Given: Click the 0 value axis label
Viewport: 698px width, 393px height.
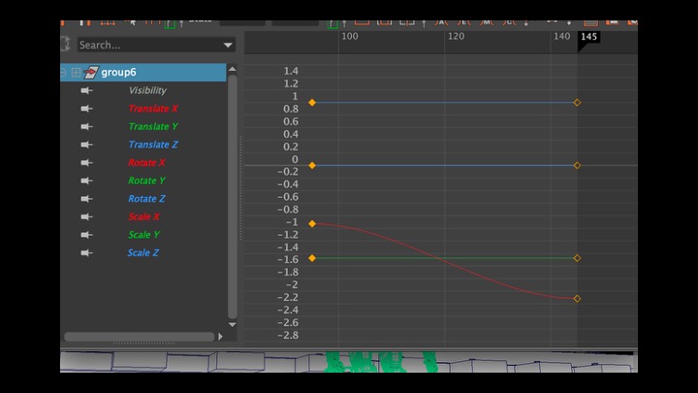Looking at the screenshot, I should tap(295, 159).
